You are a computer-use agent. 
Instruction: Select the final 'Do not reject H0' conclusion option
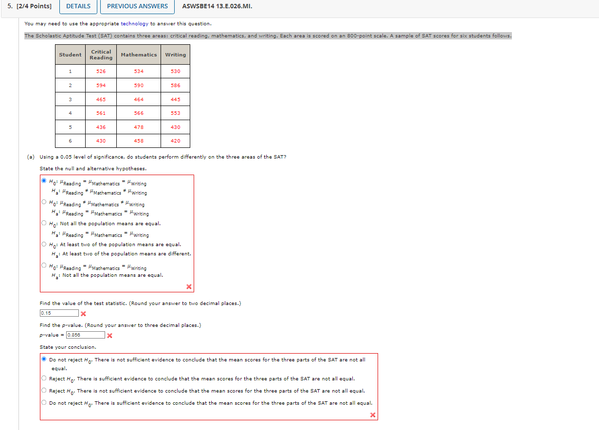[43, 401]
